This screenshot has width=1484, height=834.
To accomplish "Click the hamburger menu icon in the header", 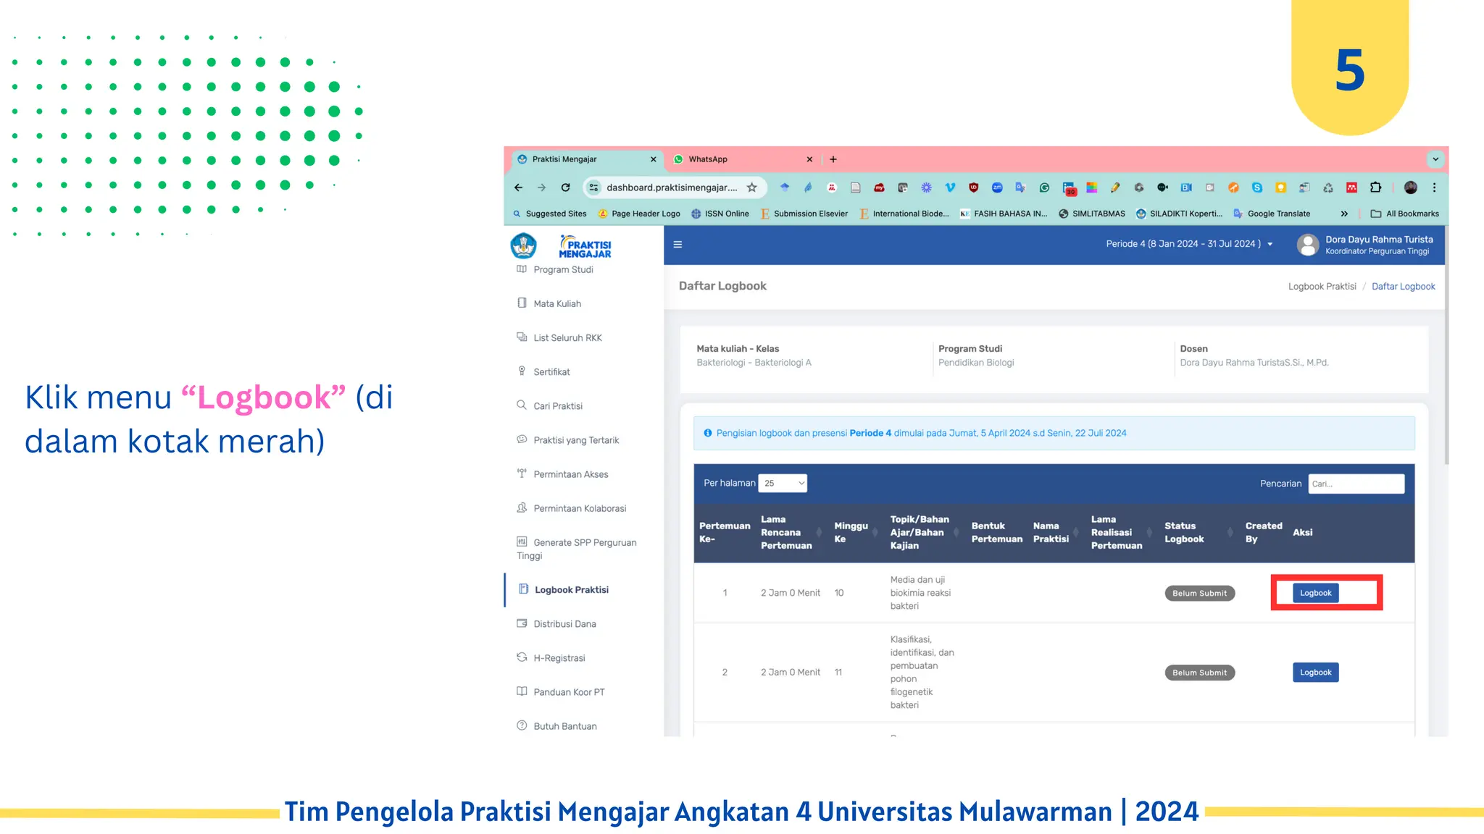I will (x=678, y=245).
